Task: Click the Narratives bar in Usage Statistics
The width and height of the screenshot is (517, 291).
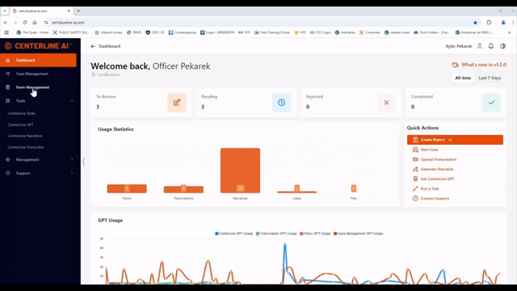Action: click(240, 171)
